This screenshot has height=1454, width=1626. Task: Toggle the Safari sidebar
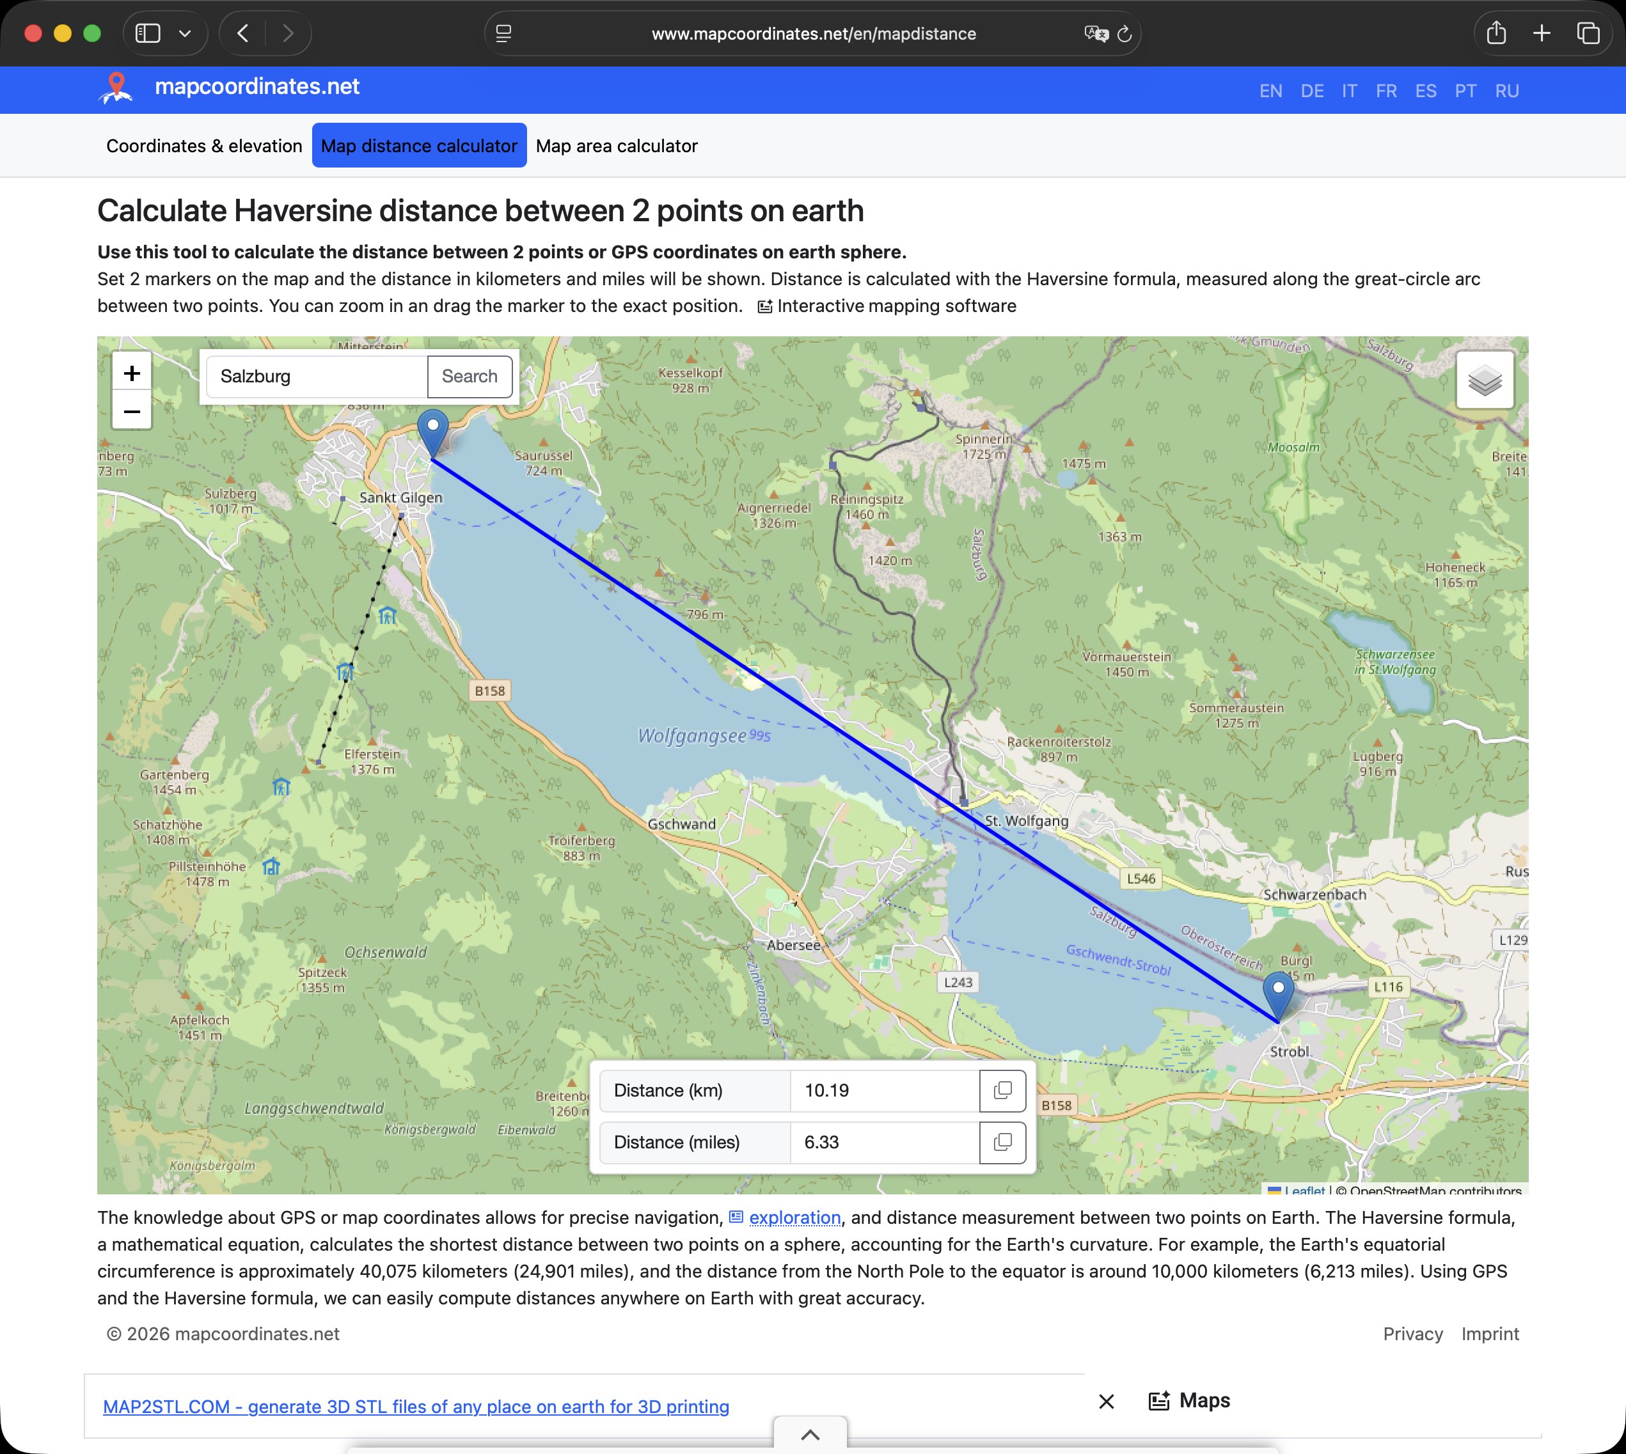coord(148,33)
